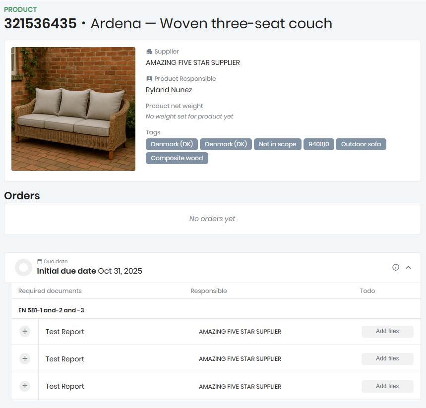
Task: Expand the second Test Report row
Action: pos(24,358)
